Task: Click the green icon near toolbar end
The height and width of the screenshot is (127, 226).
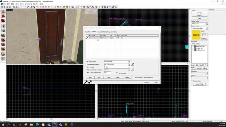Action: pyautogui.click(x=113, y=7)
